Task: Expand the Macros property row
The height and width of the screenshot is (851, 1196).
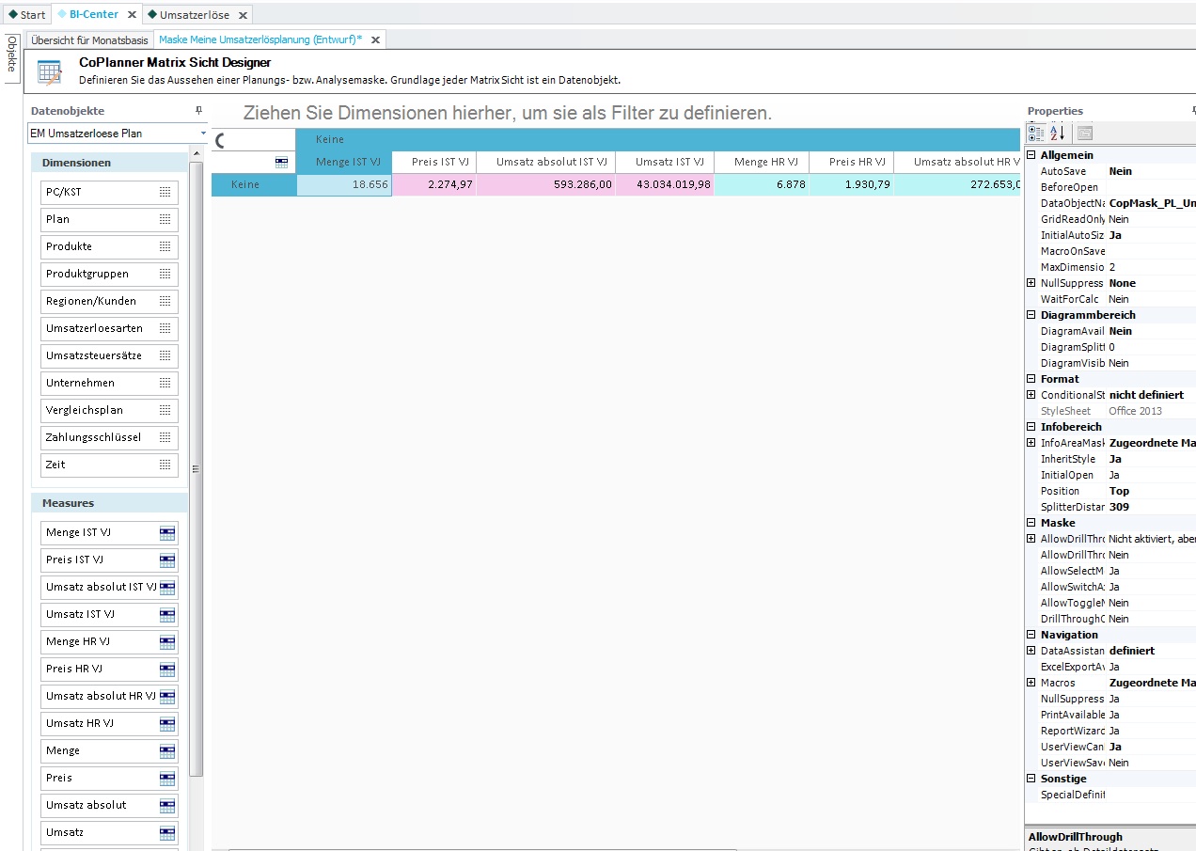Action: click(1031, 683)
